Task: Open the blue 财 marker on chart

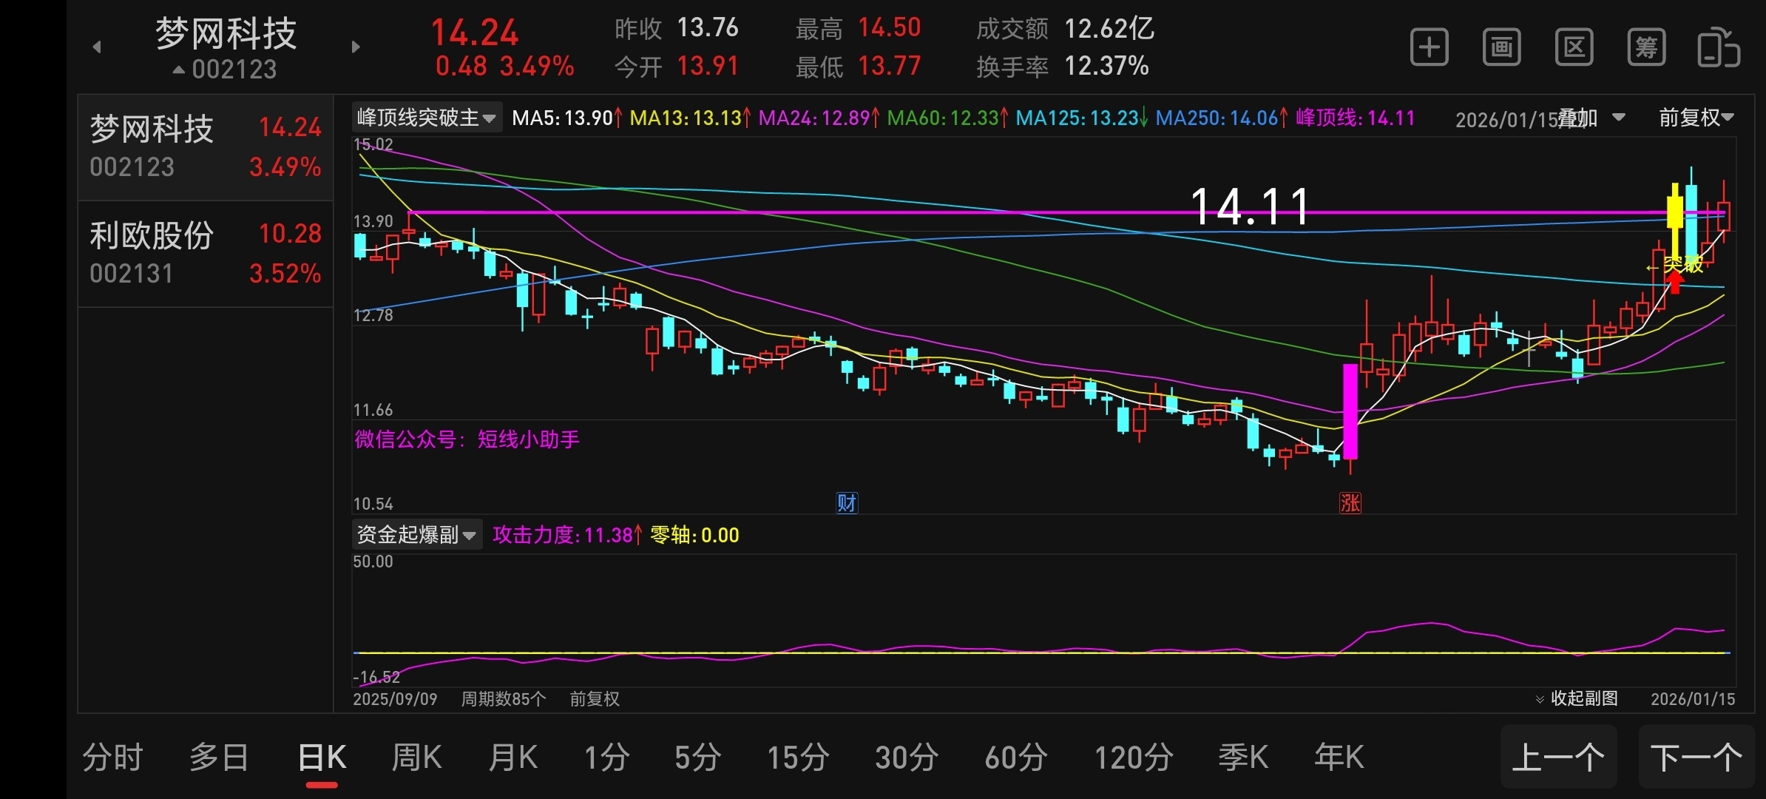Action: (x=846, y=503)
